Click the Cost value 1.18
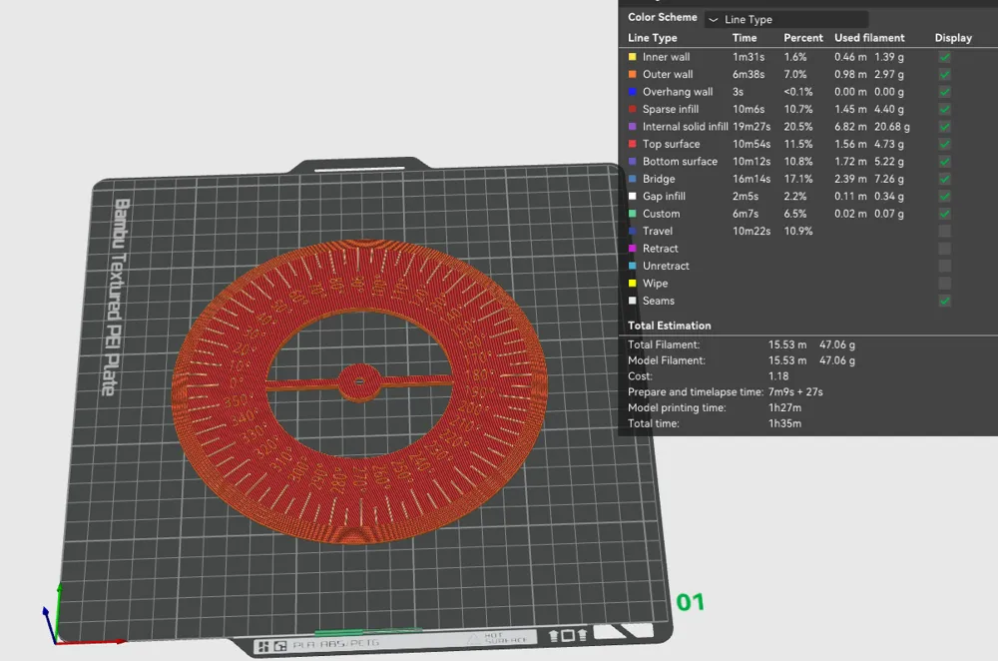 coord(778,376)
